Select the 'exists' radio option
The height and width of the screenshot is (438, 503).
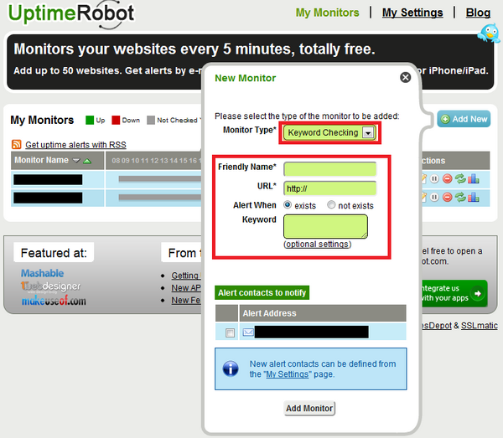[x=288, y=204]
